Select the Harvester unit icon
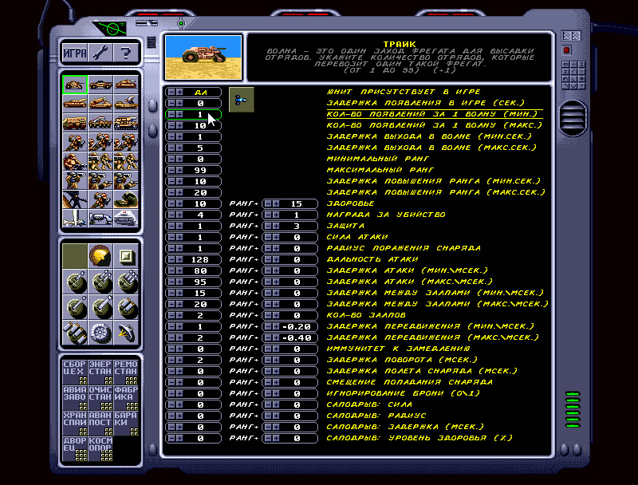638x485 pixels. (75, 123)
